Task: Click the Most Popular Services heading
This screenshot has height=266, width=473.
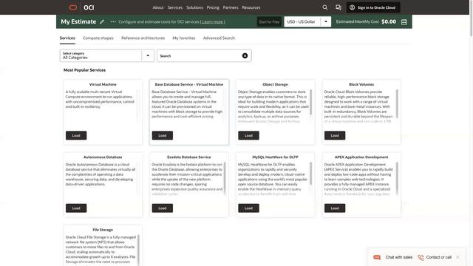Action: point(84,70)
